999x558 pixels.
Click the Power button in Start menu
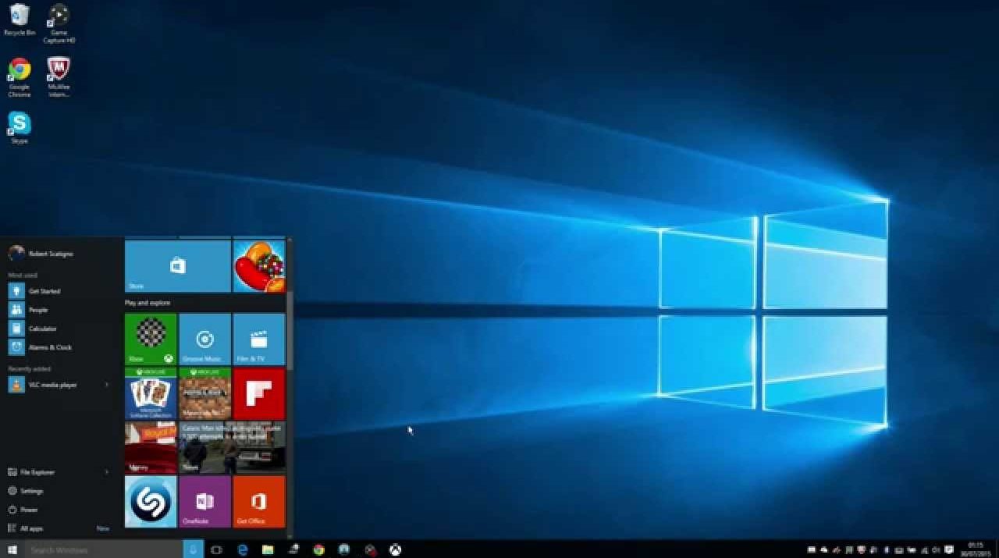[x=28, y=510]
